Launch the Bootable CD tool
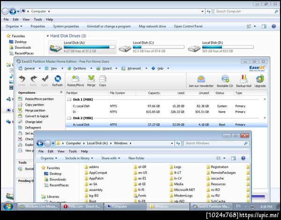The height and width of the screenshot is (220, 281). [x=225, y=81]
